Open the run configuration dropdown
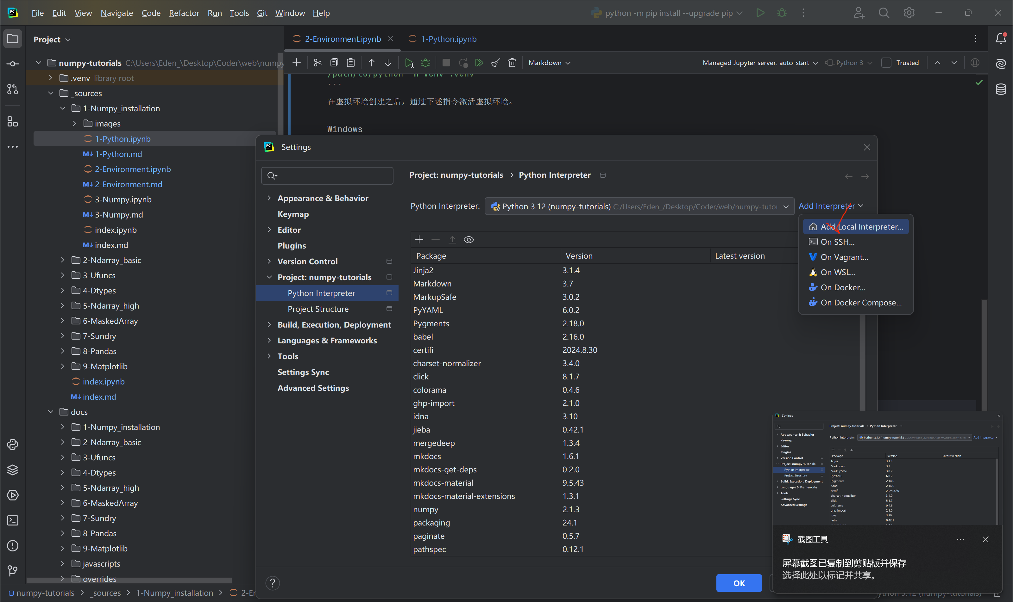The image size is (1013, 602). click(x=667, y=13)
